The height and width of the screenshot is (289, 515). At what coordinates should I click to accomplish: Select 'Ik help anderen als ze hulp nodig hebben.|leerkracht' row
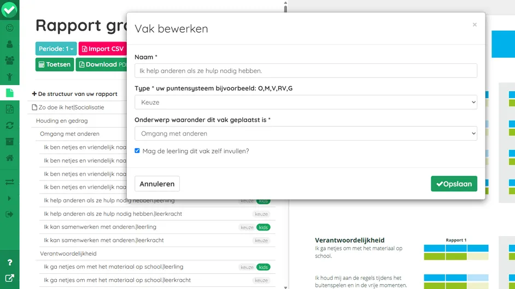(x=157, y=214)
